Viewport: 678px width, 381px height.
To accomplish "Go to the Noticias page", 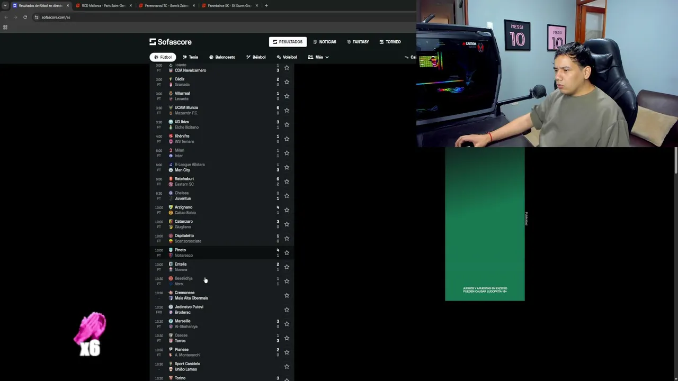I will coord(325,42).
